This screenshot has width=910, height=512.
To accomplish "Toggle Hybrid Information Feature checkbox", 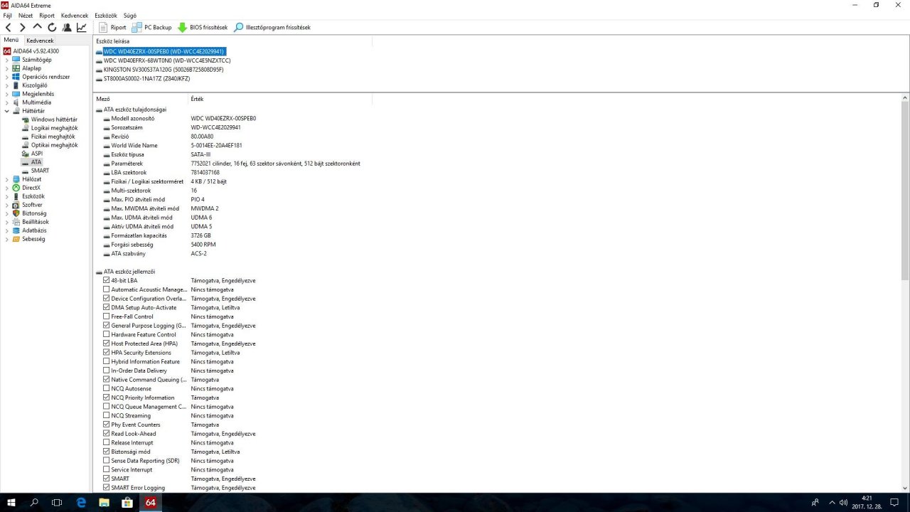I will coord(107,362).
